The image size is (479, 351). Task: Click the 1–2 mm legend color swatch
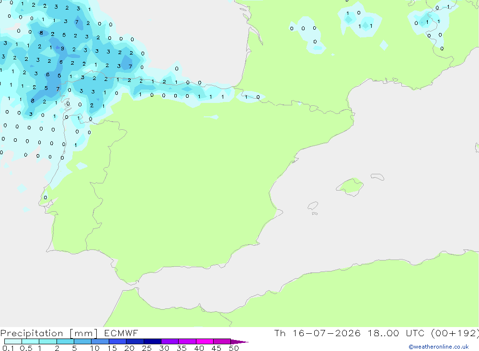[x=48, y=341]
